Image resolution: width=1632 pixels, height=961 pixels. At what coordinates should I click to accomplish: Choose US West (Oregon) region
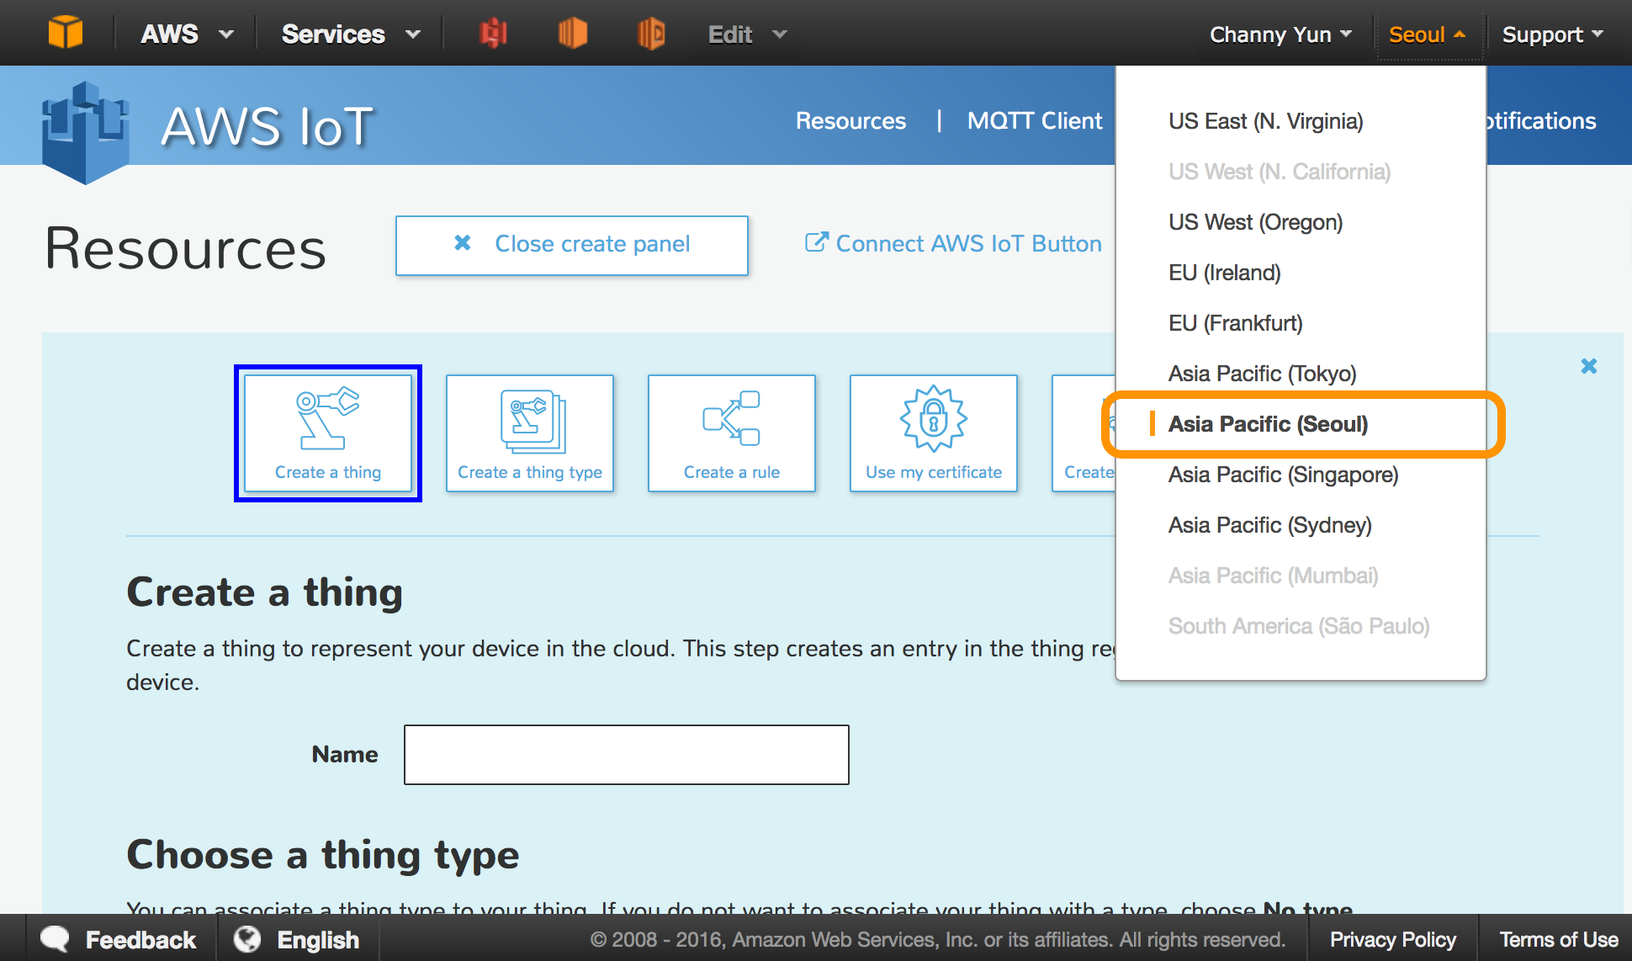1255,222
